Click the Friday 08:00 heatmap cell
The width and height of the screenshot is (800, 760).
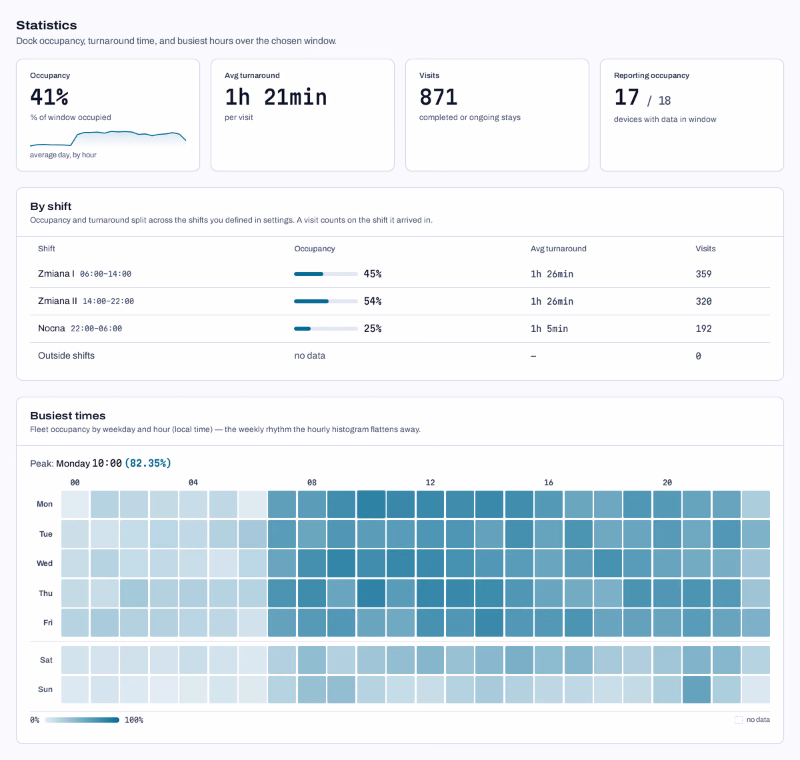click(x=312, y=623)
